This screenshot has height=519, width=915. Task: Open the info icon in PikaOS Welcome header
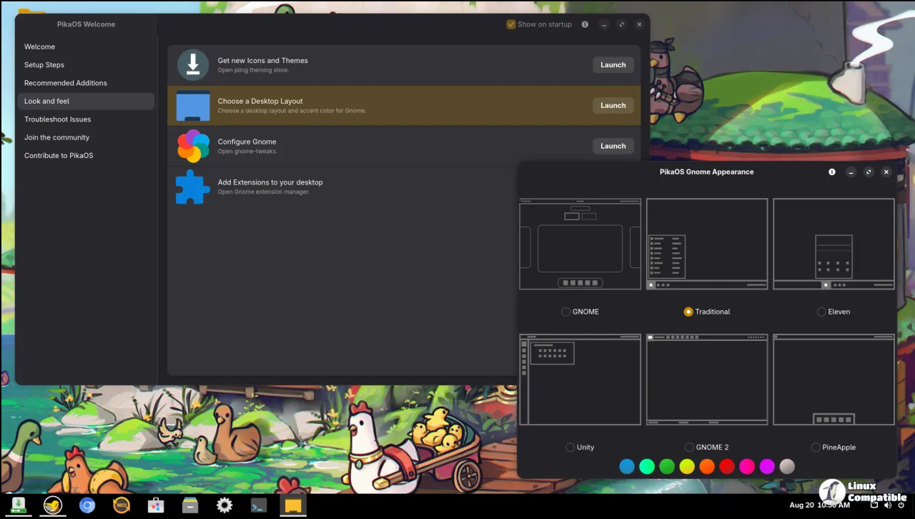[585, 24]
